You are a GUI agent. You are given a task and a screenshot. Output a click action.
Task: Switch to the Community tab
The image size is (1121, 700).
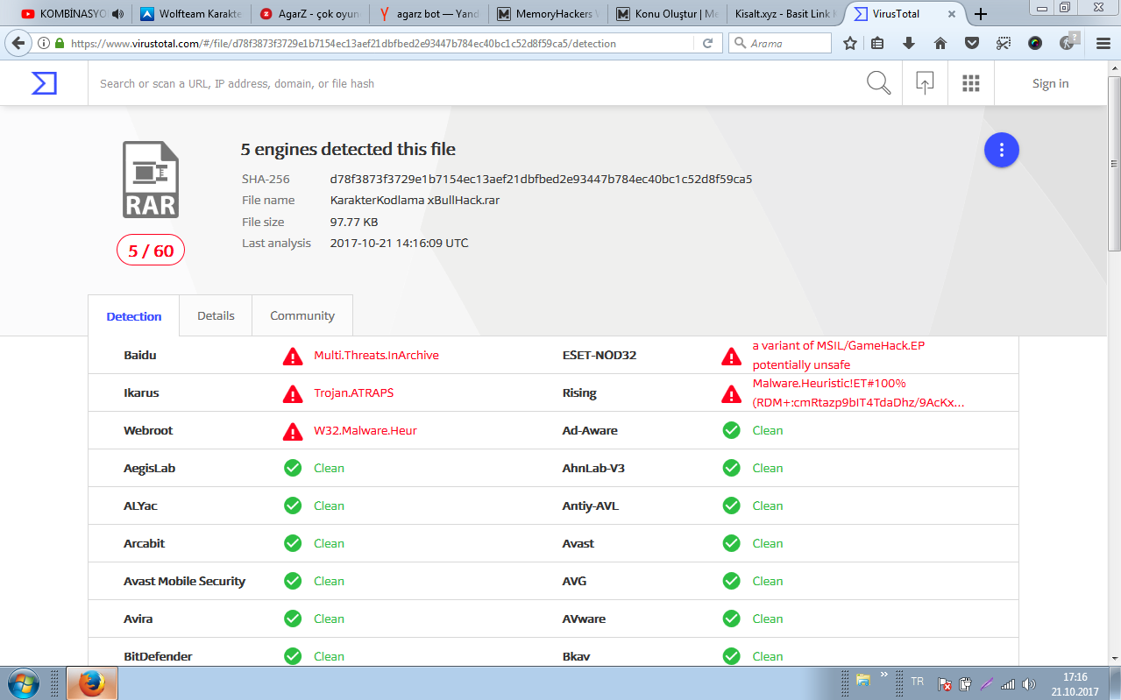[302, 315]
